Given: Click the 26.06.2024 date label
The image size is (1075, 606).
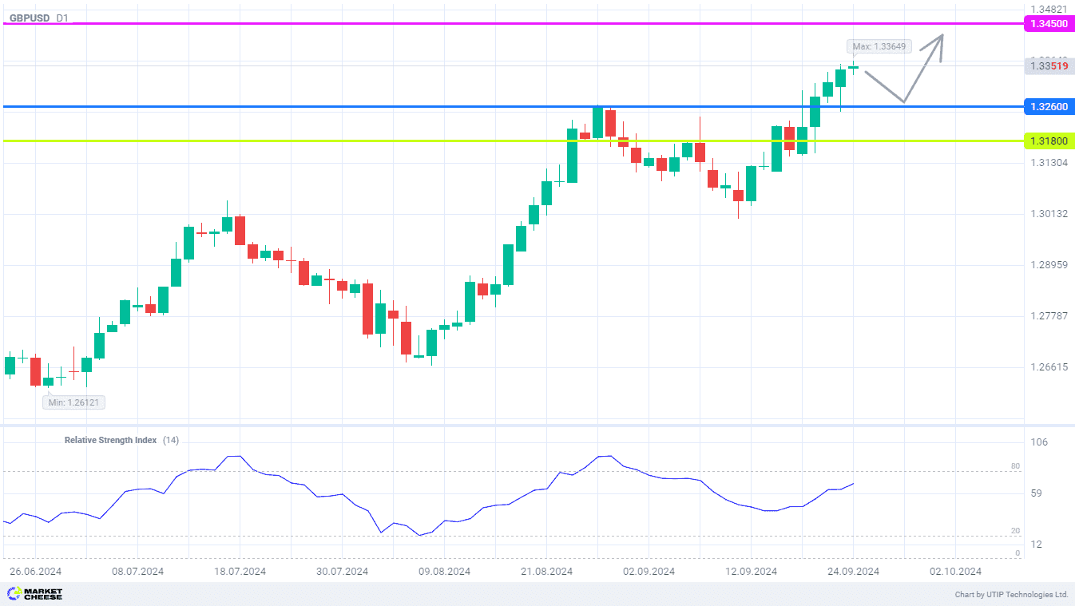Looking at the screenshot, I should (x=35, y=571).
